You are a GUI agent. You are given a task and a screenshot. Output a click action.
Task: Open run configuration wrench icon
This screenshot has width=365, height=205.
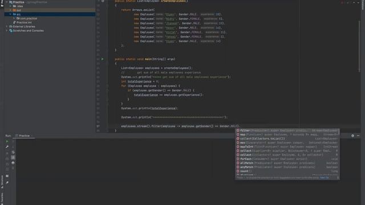click(7, 147)
